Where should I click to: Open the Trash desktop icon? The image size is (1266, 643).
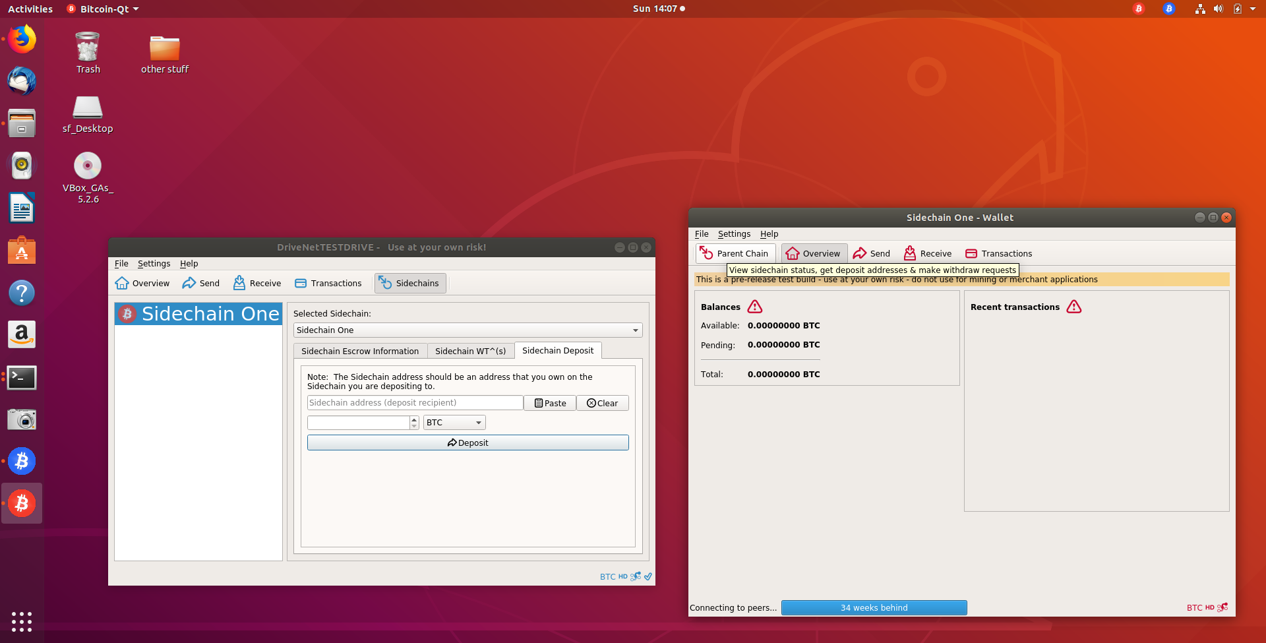click(88, 53)
